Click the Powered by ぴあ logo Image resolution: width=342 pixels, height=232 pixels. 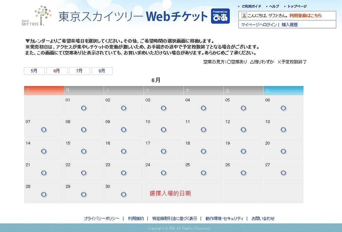point(221,16)
